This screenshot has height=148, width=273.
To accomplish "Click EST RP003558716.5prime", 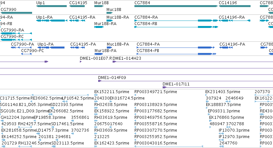I will tap(156, 124).
